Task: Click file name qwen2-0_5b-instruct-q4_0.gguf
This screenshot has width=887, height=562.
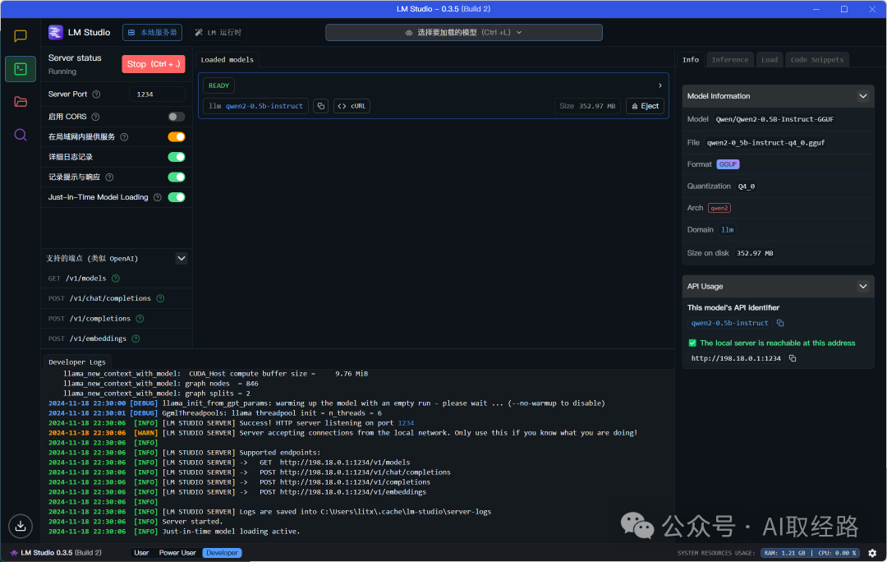Action: pyautogui.click(x=766, y=143)
